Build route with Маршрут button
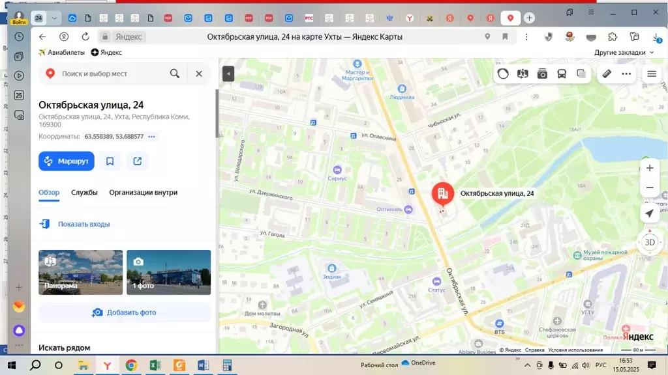The width and height of the screenshot is (668, 375). (x=67, y=161)
